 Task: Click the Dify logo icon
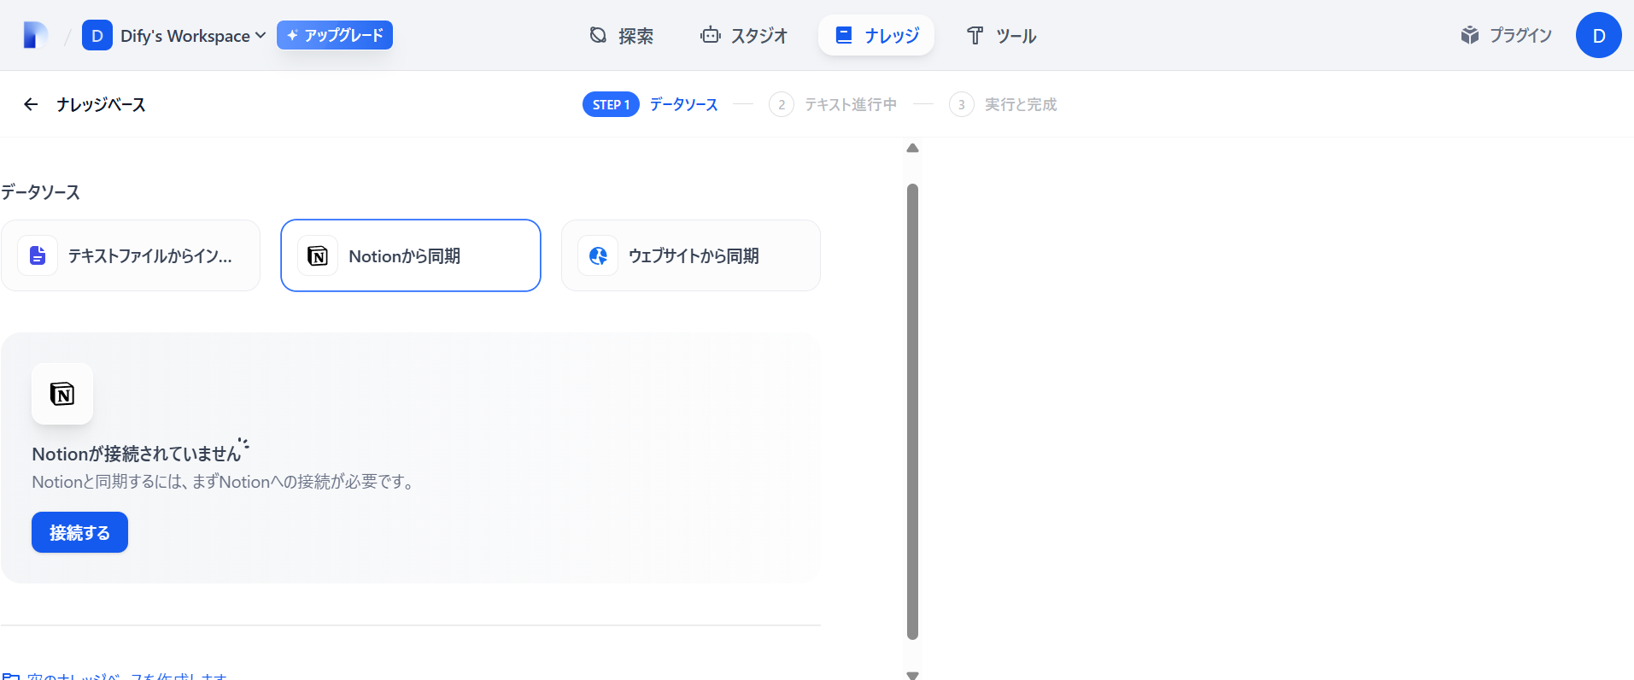click(x=35, y=35)
